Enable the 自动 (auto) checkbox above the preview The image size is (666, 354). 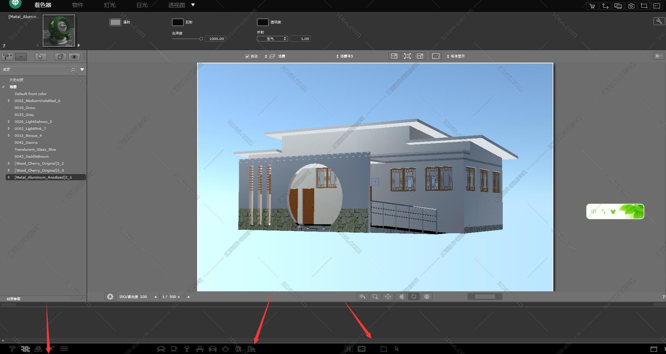(x=247, y=56)
